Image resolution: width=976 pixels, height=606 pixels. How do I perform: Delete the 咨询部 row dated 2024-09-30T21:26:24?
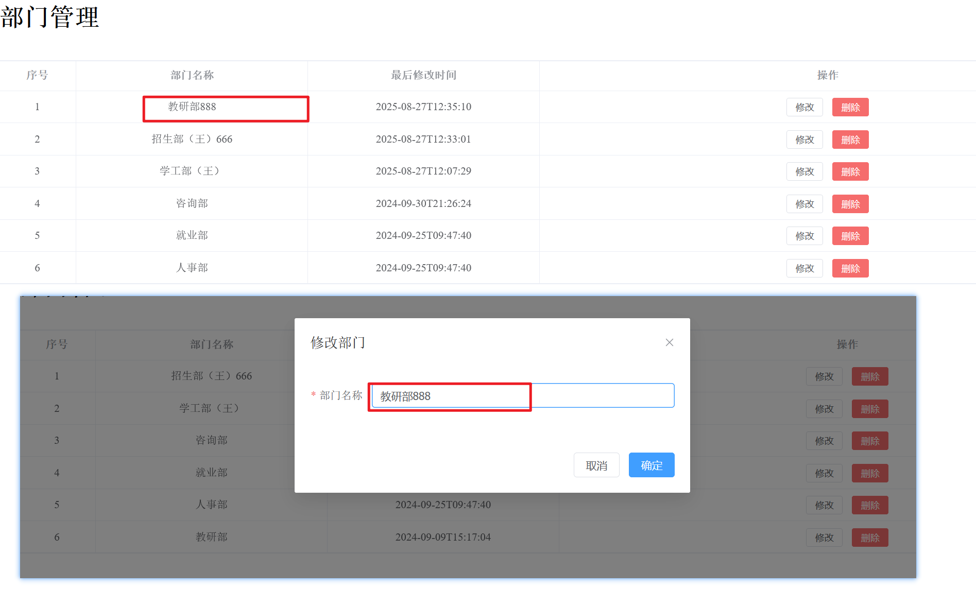[x=850, y=204]
